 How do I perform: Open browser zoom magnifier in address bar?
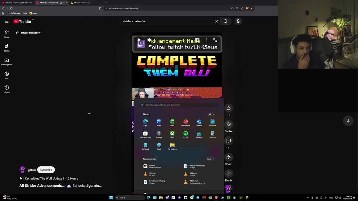(x=237, y=8)
